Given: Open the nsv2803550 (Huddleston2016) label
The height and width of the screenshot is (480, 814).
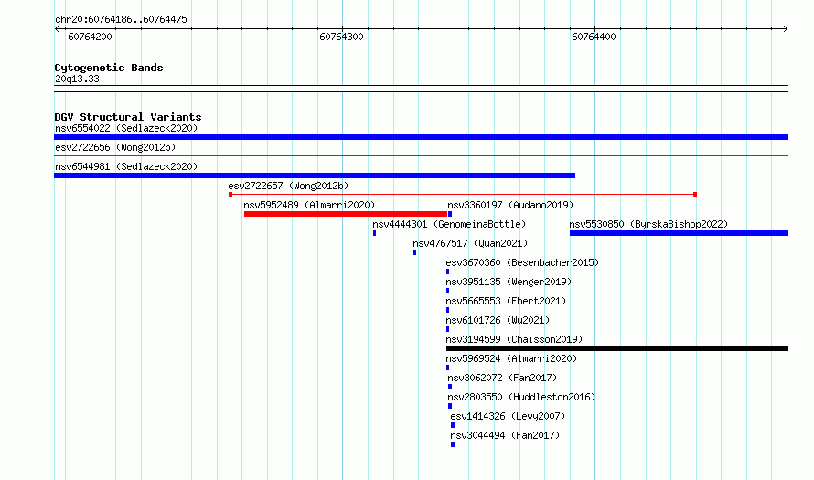Looking at the screenshot, I should coord(521,397).
